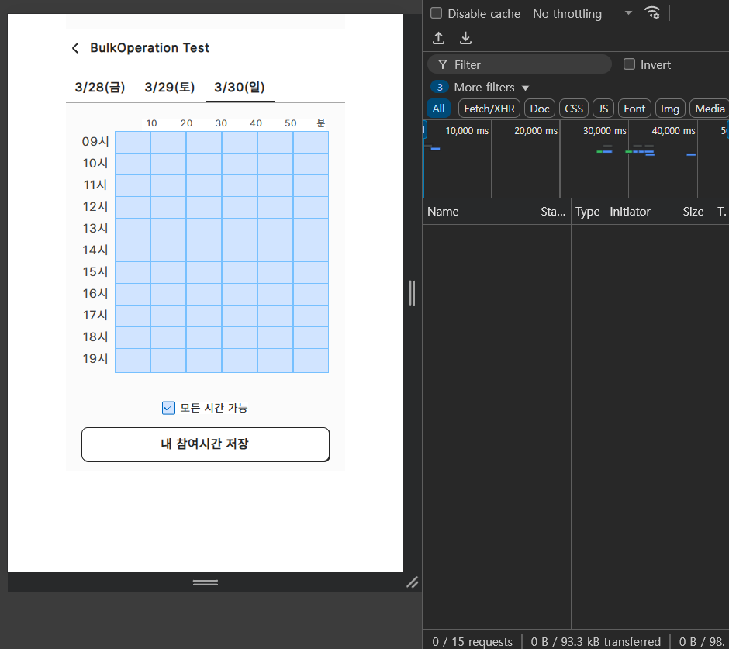The width and height of the screenshot is (729, 649).
Task: Click the funnel icon in the Filter box
Action: click(x=443, y=64)
